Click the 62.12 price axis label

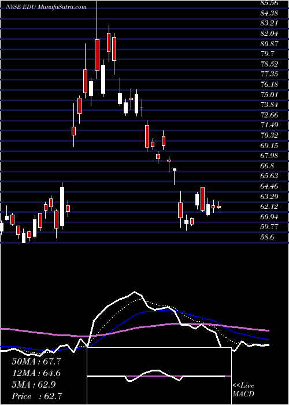click(270, 207)
